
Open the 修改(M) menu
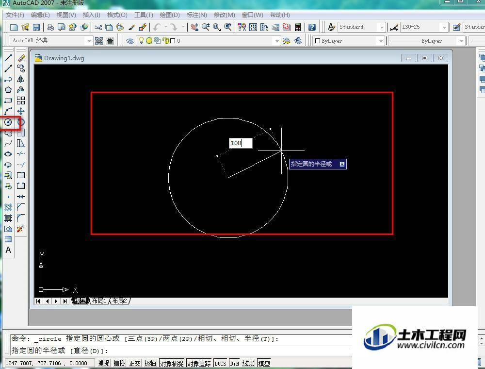coord(224,15)
